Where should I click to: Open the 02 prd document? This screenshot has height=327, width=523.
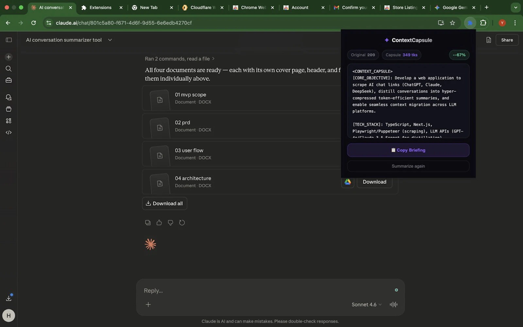pos(242,126)
